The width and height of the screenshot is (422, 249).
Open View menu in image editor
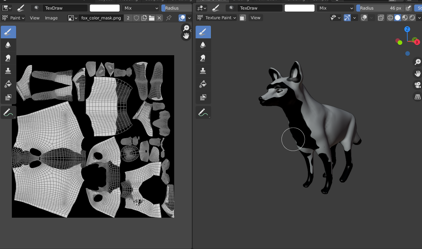click(x=35, y=18)
